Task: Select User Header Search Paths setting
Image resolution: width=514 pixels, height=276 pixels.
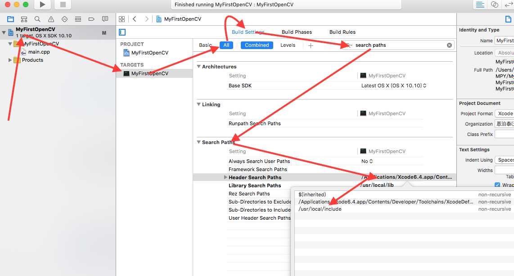Action: [x=259, y=218]
